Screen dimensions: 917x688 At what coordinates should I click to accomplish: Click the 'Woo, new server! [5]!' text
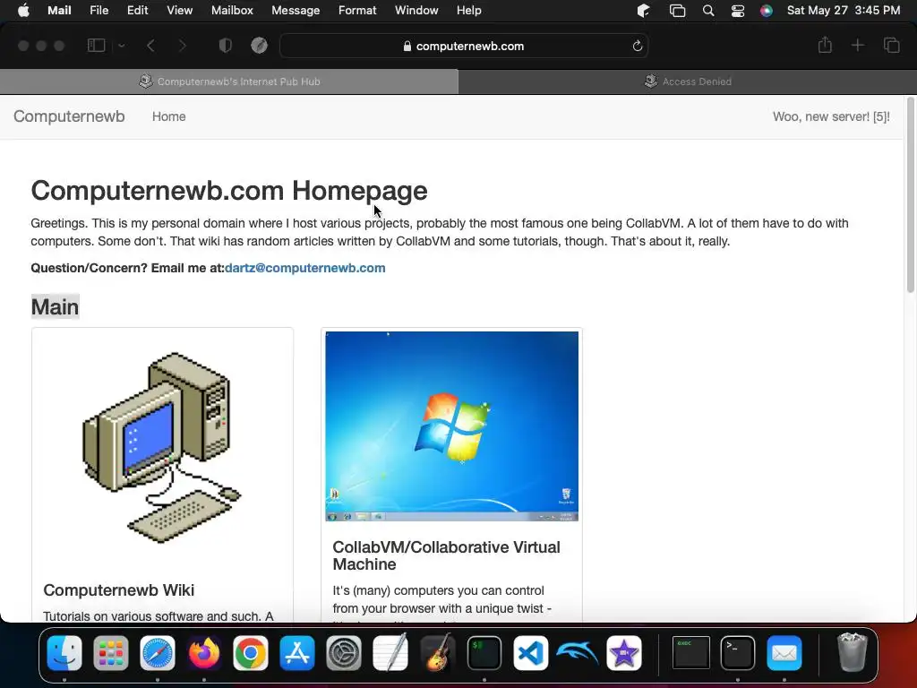831,116
